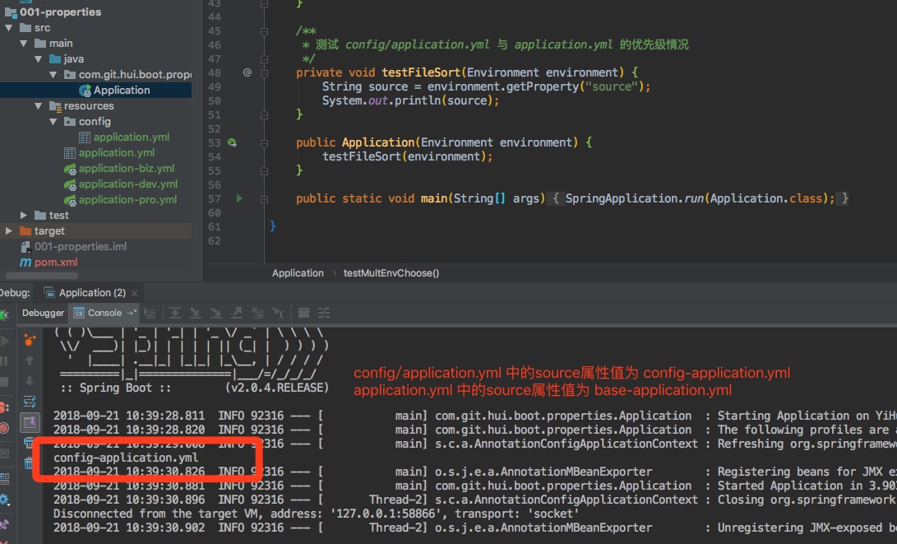
Task: Click the Clear All trash icon in console
Action: pos(30,463)
